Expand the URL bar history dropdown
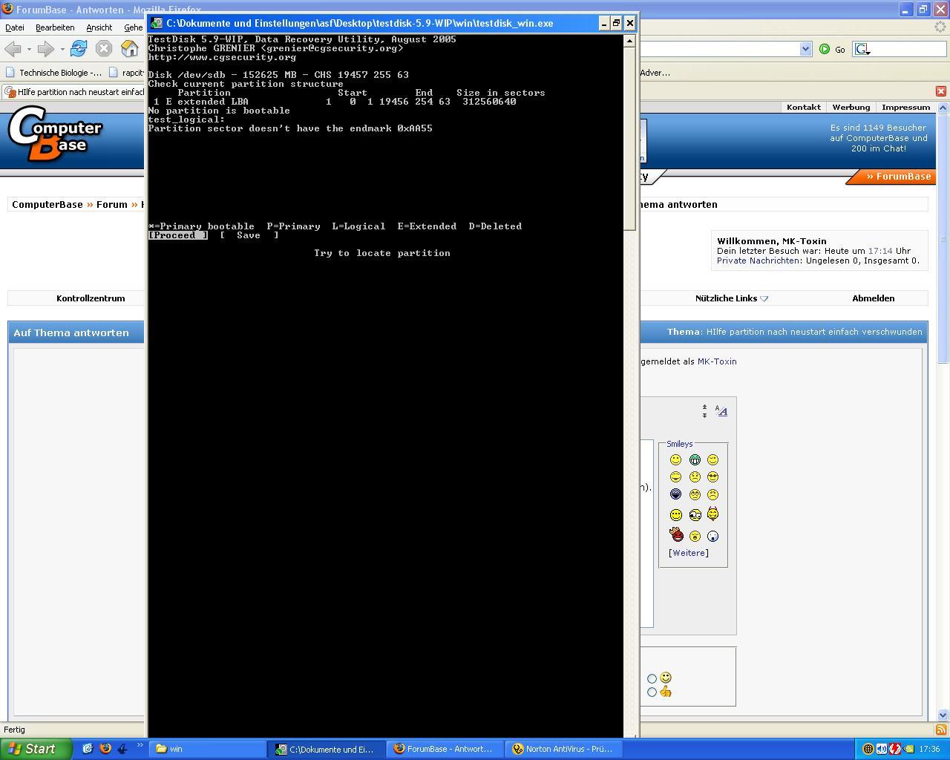 click(805, 49)
